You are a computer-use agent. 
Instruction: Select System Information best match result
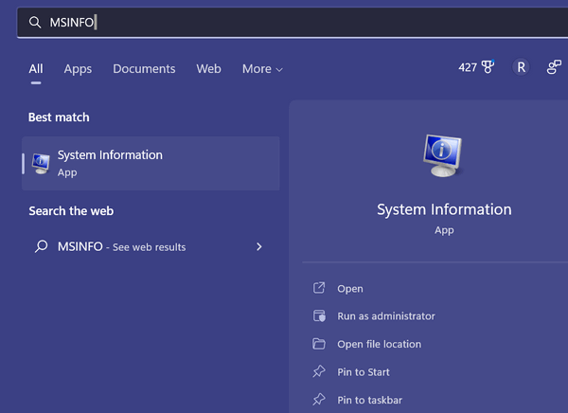tap(151, 164)
